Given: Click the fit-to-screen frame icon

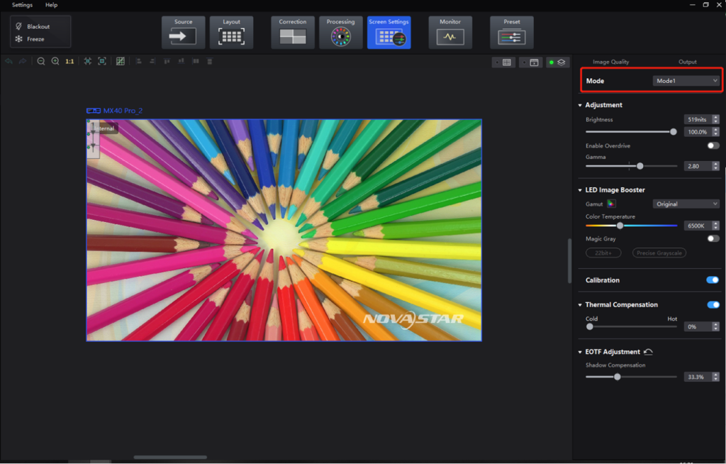Looking at the screenshot, I should pos(102,61).
